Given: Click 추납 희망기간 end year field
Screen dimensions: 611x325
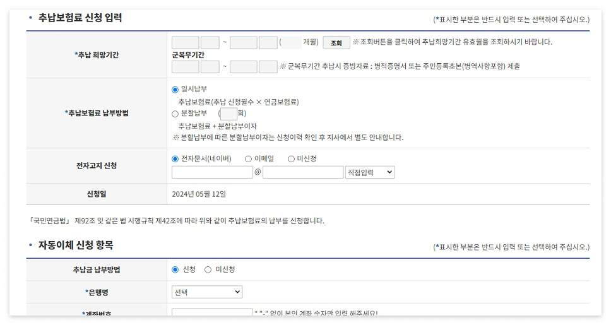Looking at the screenshot, I should 244,42.
